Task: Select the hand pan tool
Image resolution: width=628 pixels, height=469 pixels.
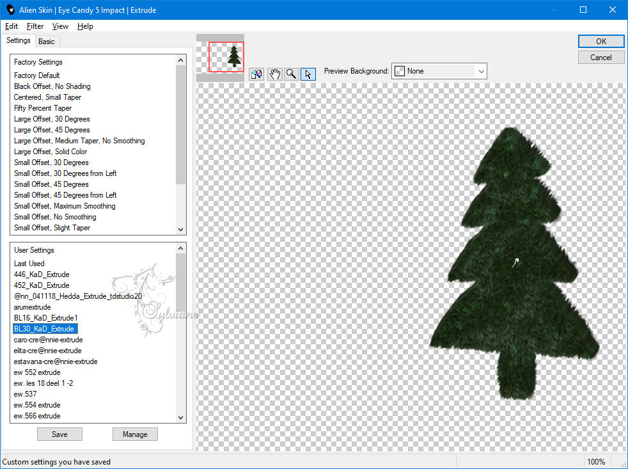Action: 274,74
